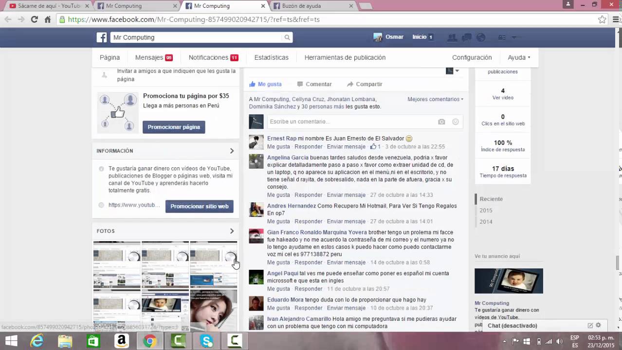Click new message compose icon in chat bar
This screenshot has width=622, height=350.
point(590,326)
